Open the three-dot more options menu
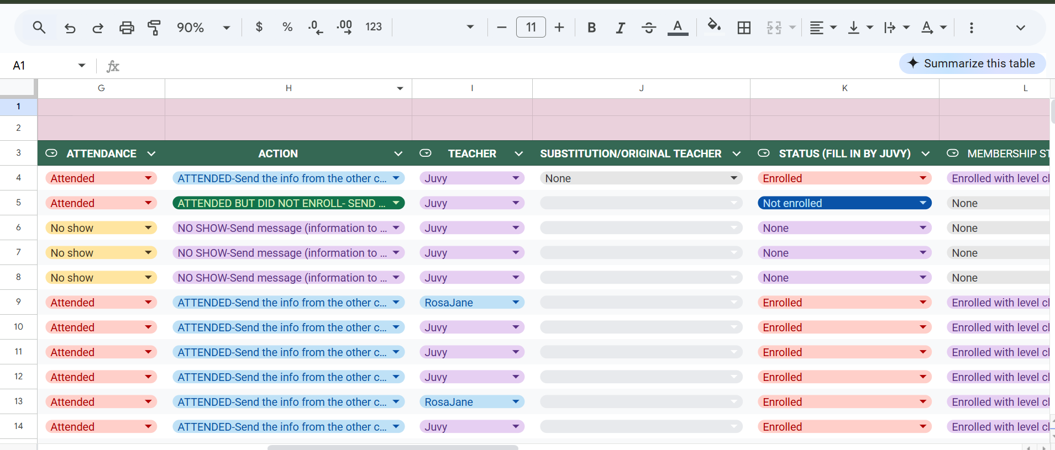1055x450 pixels. 971,28
